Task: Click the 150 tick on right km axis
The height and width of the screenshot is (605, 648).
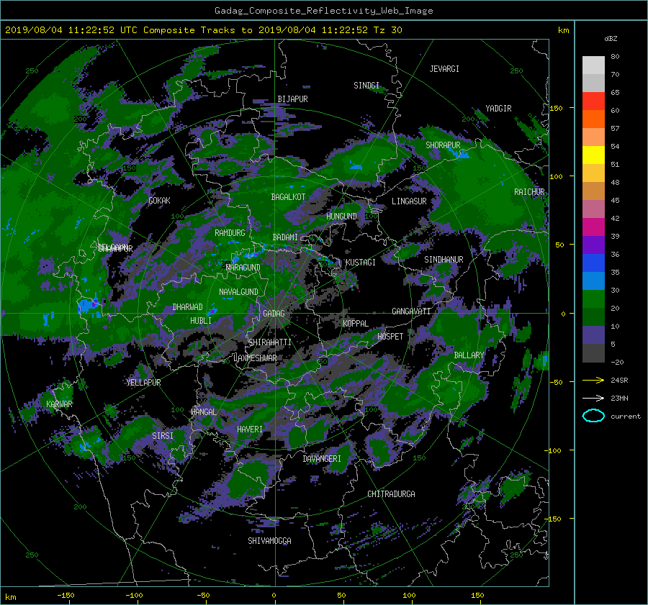Action: point(556,108)
